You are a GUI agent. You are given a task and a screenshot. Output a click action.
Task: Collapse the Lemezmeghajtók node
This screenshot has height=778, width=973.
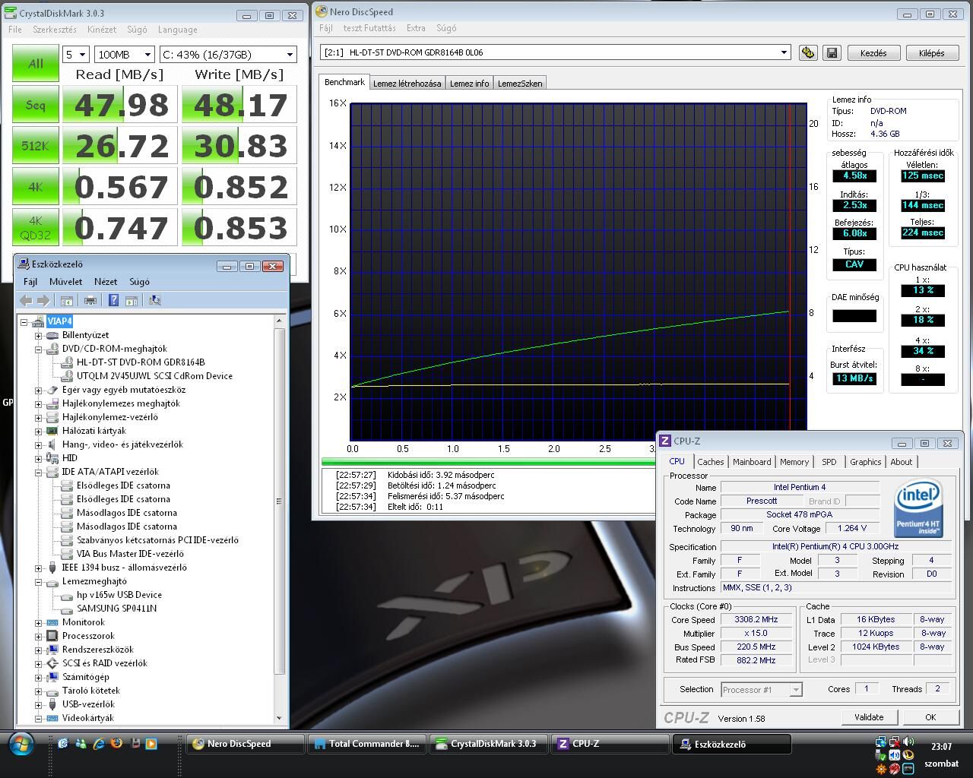coord(38,581)
